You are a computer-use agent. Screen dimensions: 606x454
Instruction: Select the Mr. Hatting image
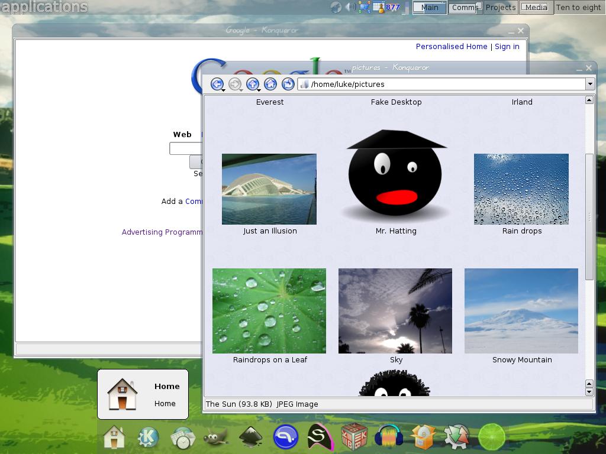point(396,177)
